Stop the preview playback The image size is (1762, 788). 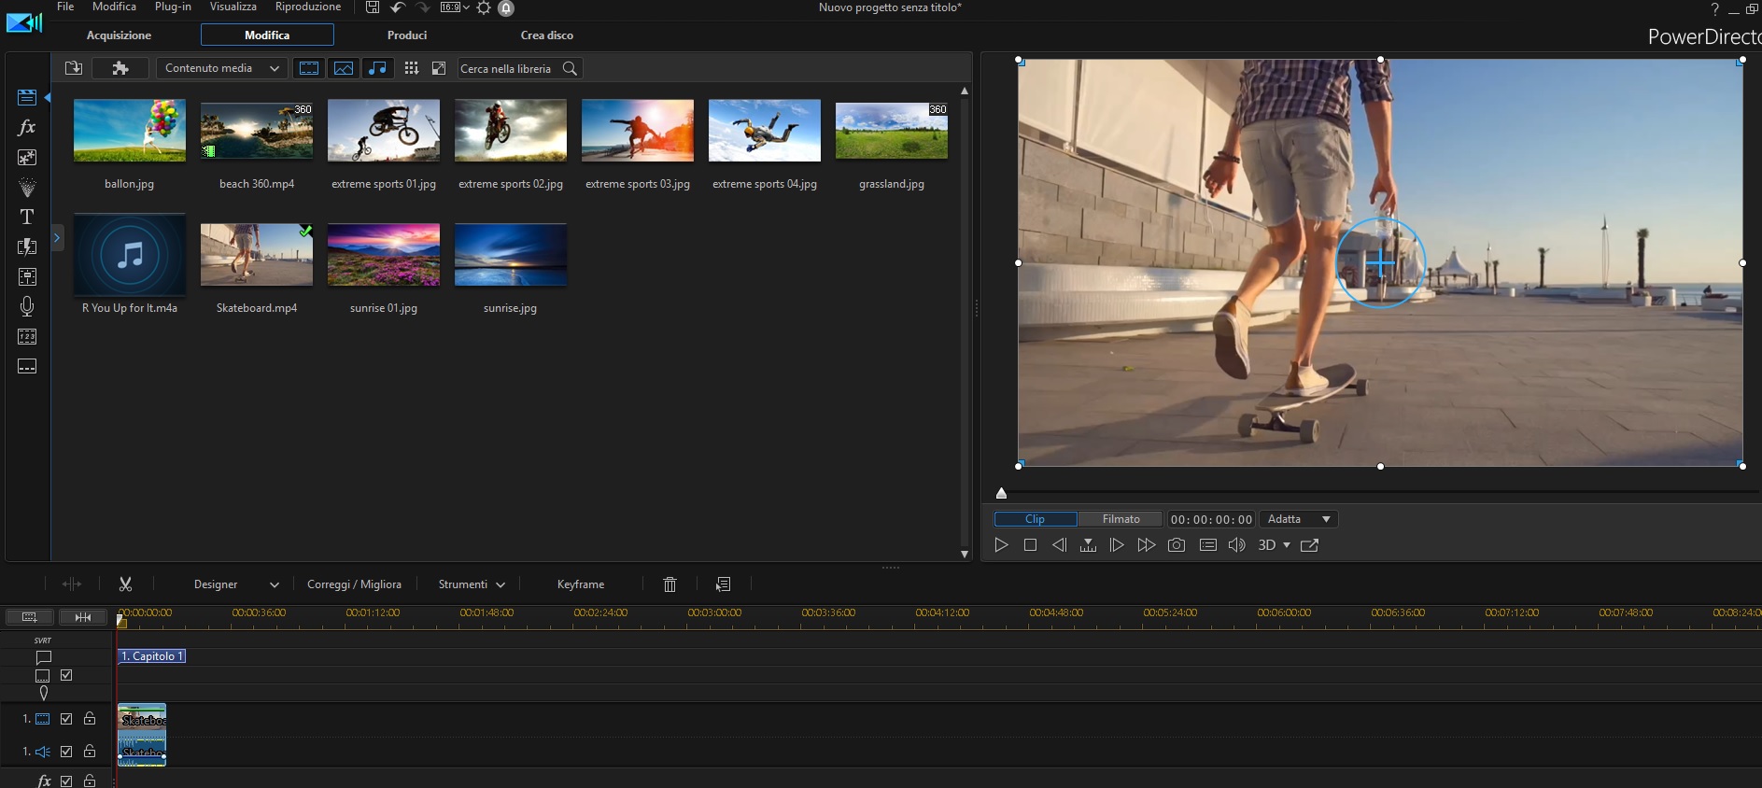point(1030,545)
